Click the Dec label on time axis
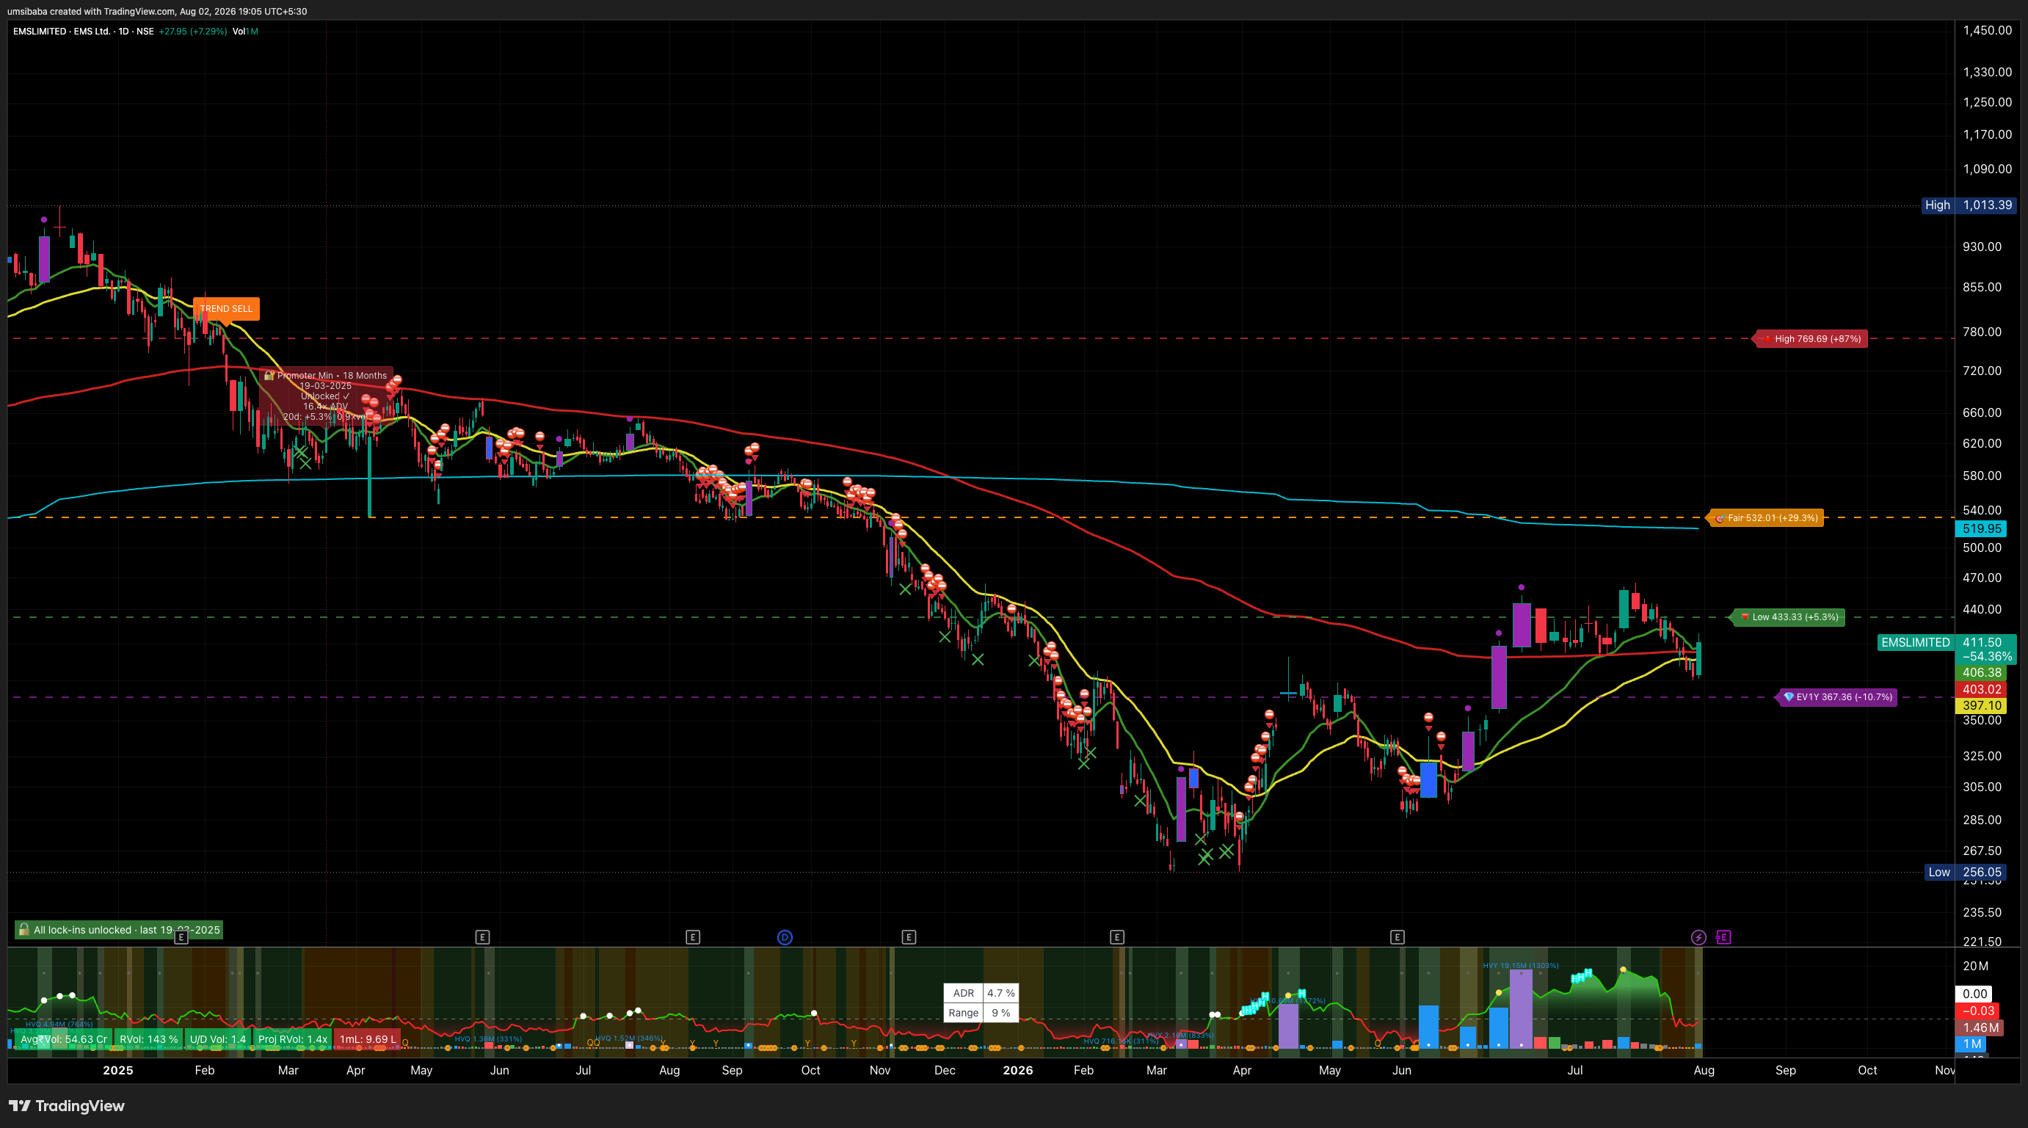The image size is (2028, 1128). click(x=945, y=1071)
